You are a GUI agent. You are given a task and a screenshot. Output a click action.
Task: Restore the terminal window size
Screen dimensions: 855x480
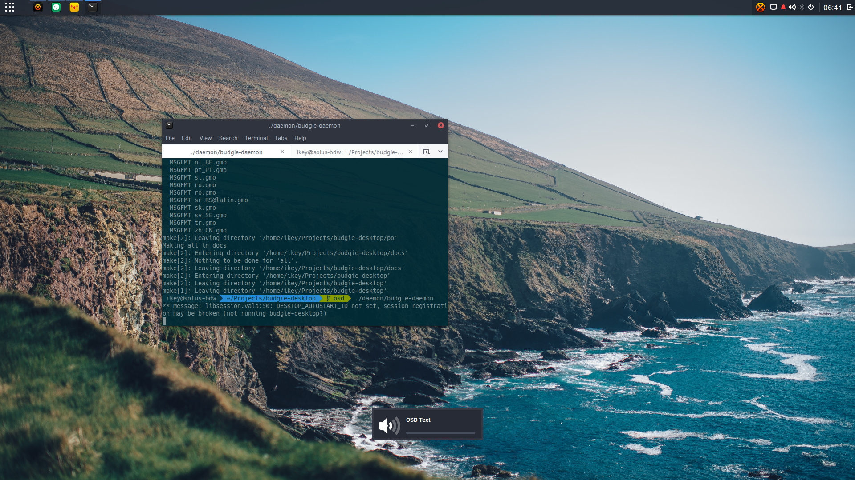click(427, 125)
